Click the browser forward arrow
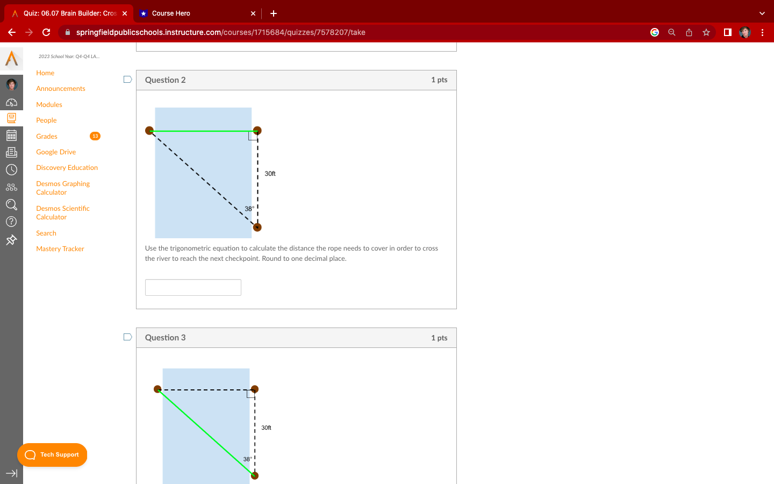The width and height of the screenshot is (774, 484). (x=29, y=32)
